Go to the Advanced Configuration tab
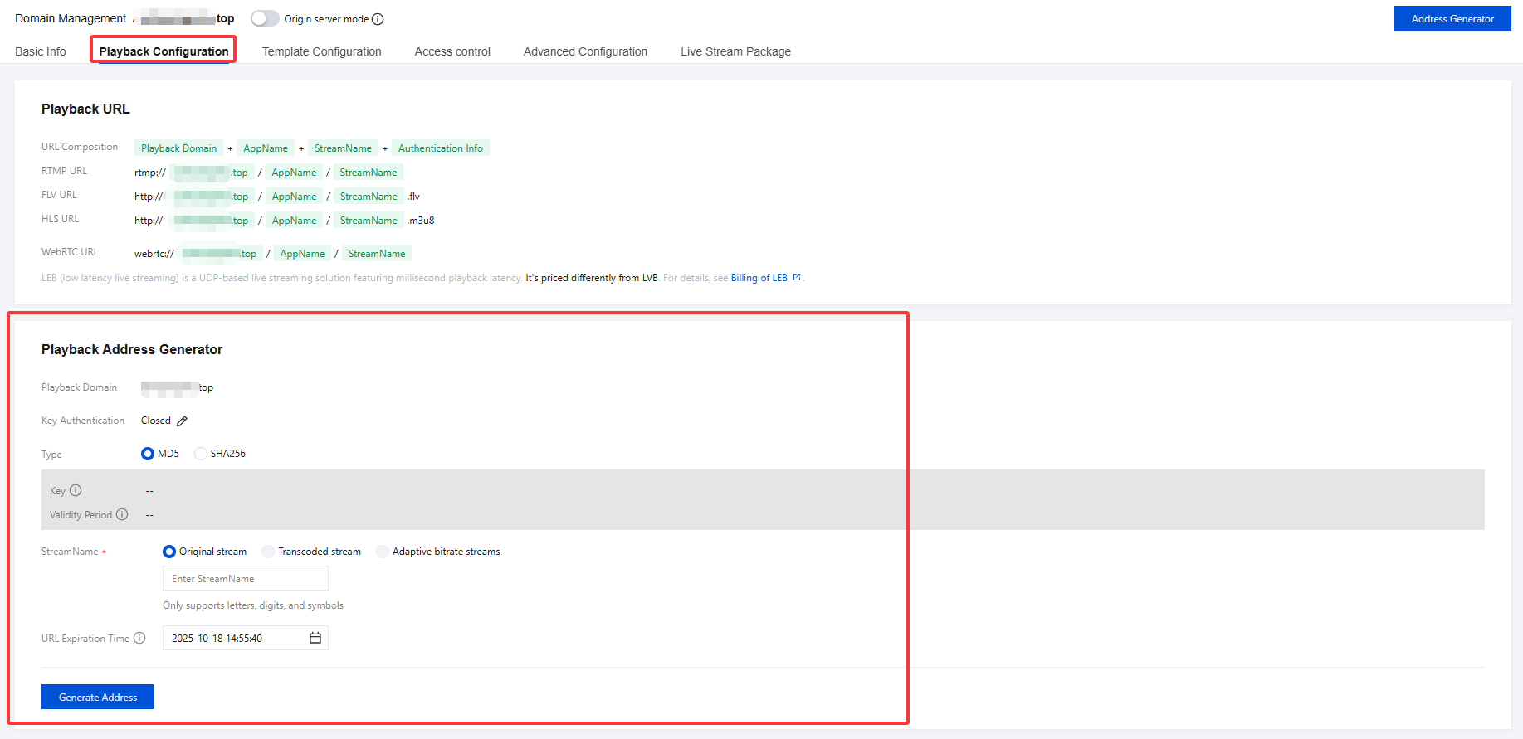Screen dimensions: 1523x739 click(585, 51)
